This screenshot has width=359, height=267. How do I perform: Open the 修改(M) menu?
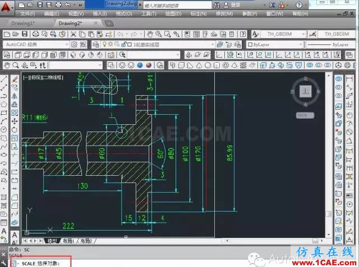(x=224, y=13)
